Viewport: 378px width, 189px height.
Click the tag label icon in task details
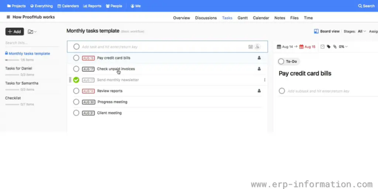329,47
